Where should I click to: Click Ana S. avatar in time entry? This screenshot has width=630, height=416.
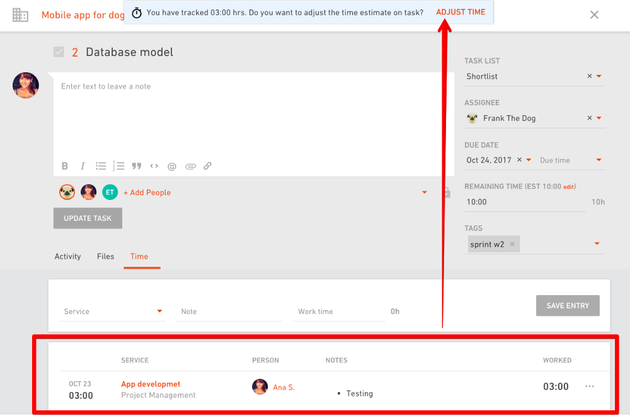[260, 386]
